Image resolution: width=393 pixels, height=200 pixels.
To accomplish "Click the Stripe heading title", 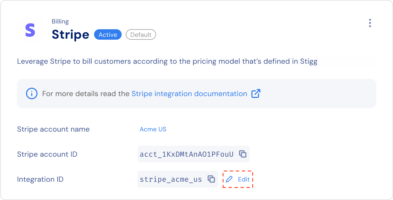I will click(x=70, y=34).
